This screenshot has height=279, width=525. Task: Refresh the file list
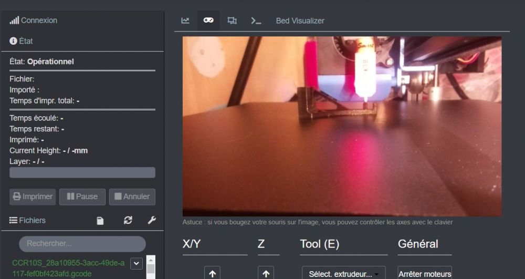[128, 220]
